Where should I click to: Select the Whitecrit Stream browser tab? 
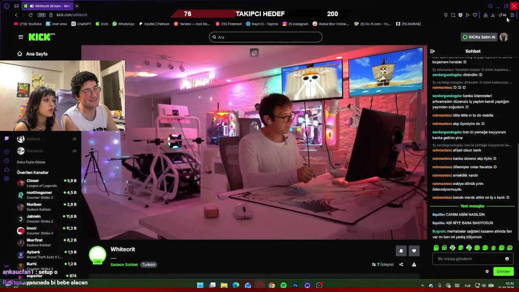click(47, 6)
